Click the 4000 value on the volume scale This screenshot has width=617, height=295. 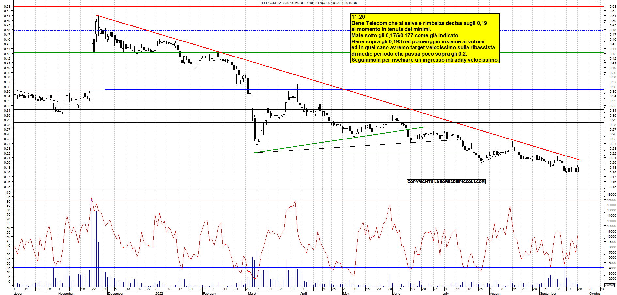point(612,268)
